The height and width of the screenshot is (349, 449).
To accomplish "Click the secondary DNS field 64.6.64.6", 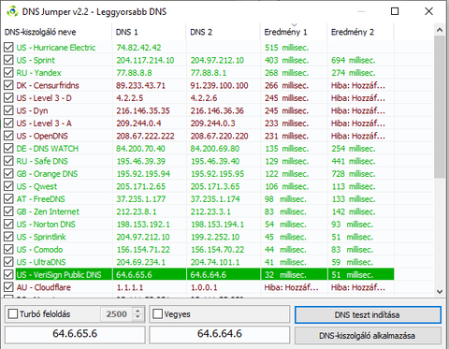I will coord(220,334).
